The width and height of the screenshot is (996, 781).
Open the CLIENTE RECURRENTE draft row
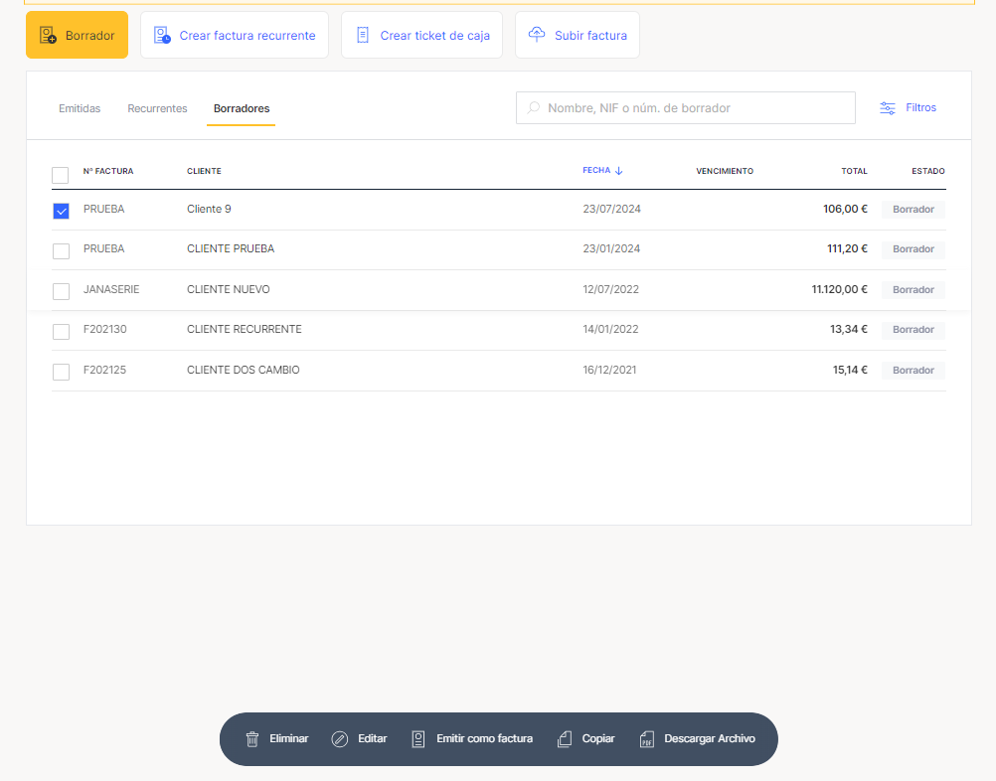click(x=244, y=329)
